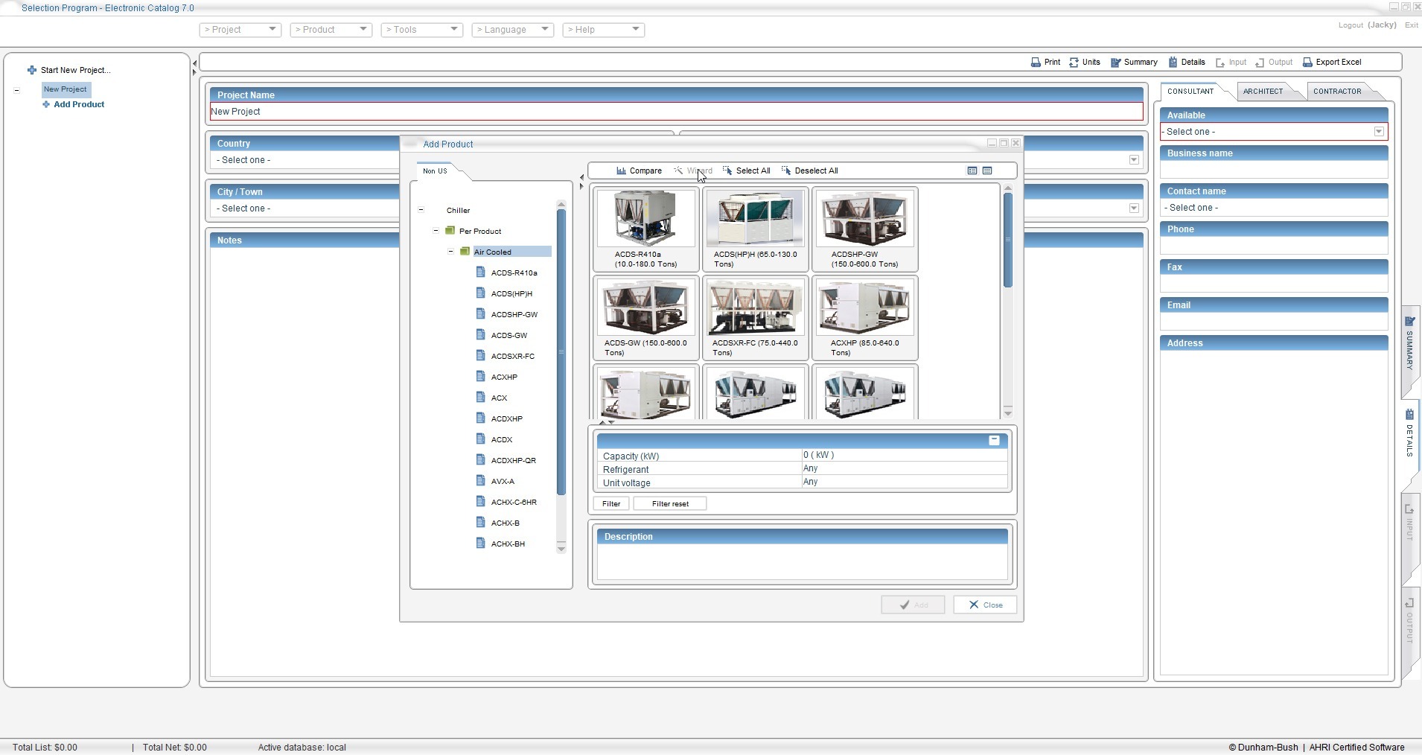Screen dimensions: 1422x755
Task: Select ACXHP in the product tree
Action: [x=504, y=377]
